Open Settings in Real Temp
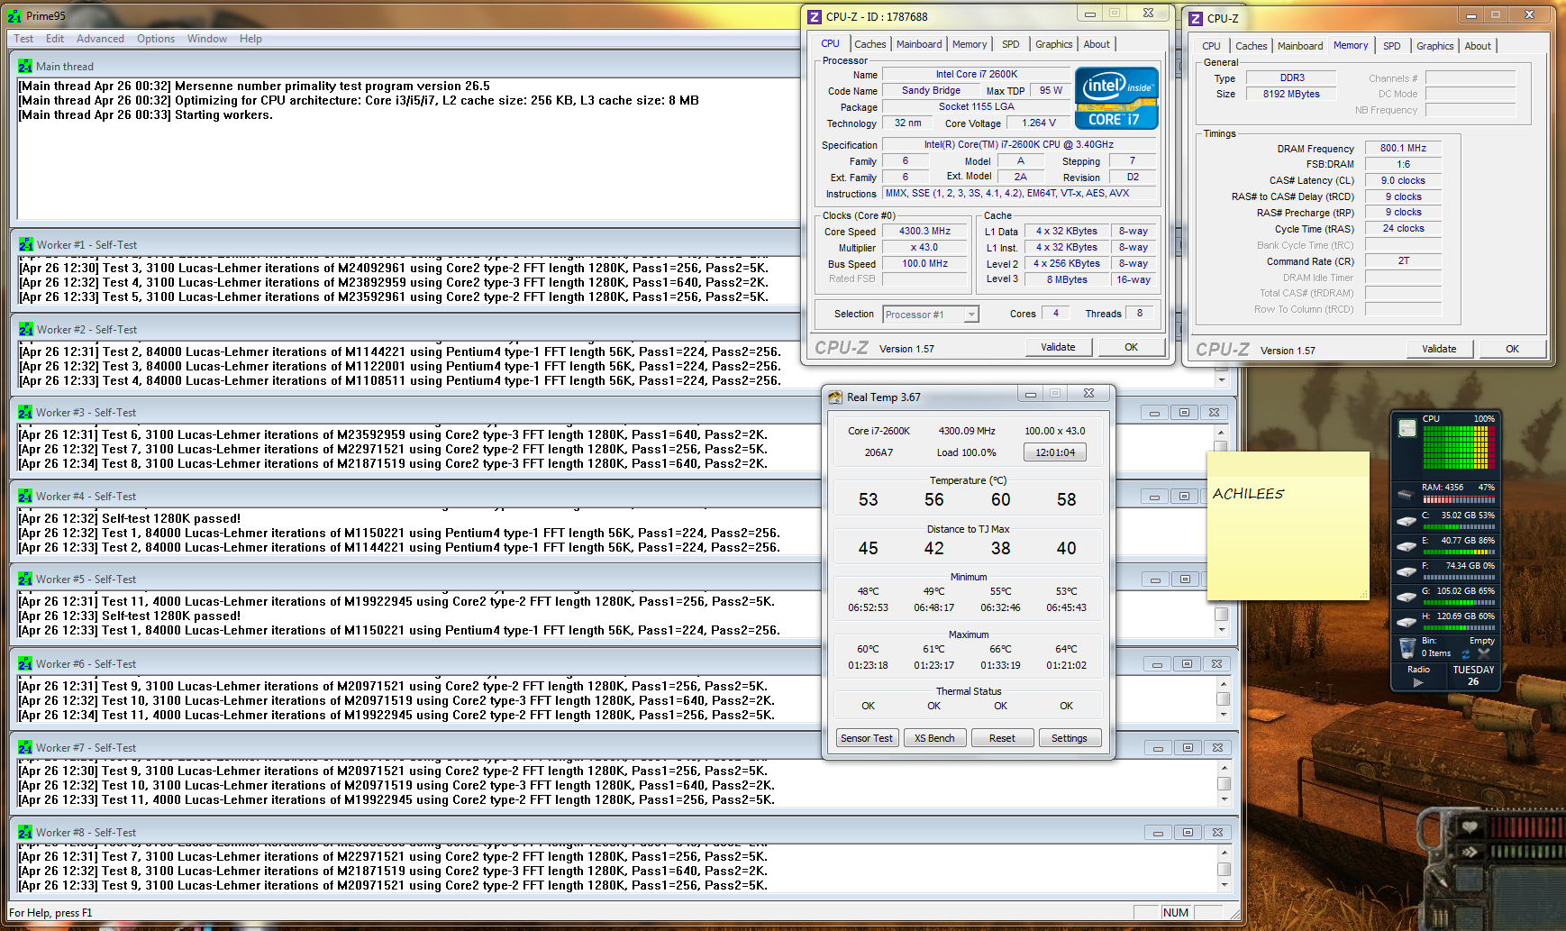The image size is (1566, 931). [x=1069, y=738]
